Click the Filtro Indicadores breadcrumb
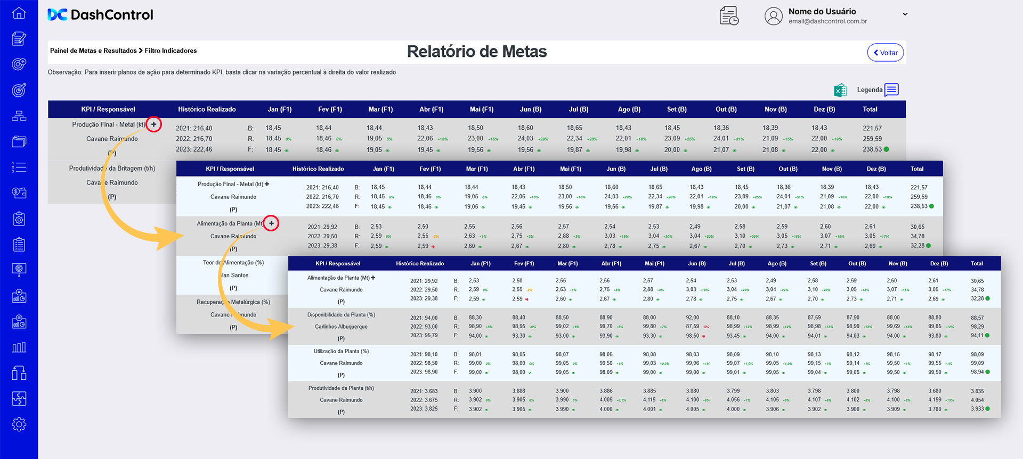Image resolution: width=1023 pixels, height=459 pixels. [170, 51]
